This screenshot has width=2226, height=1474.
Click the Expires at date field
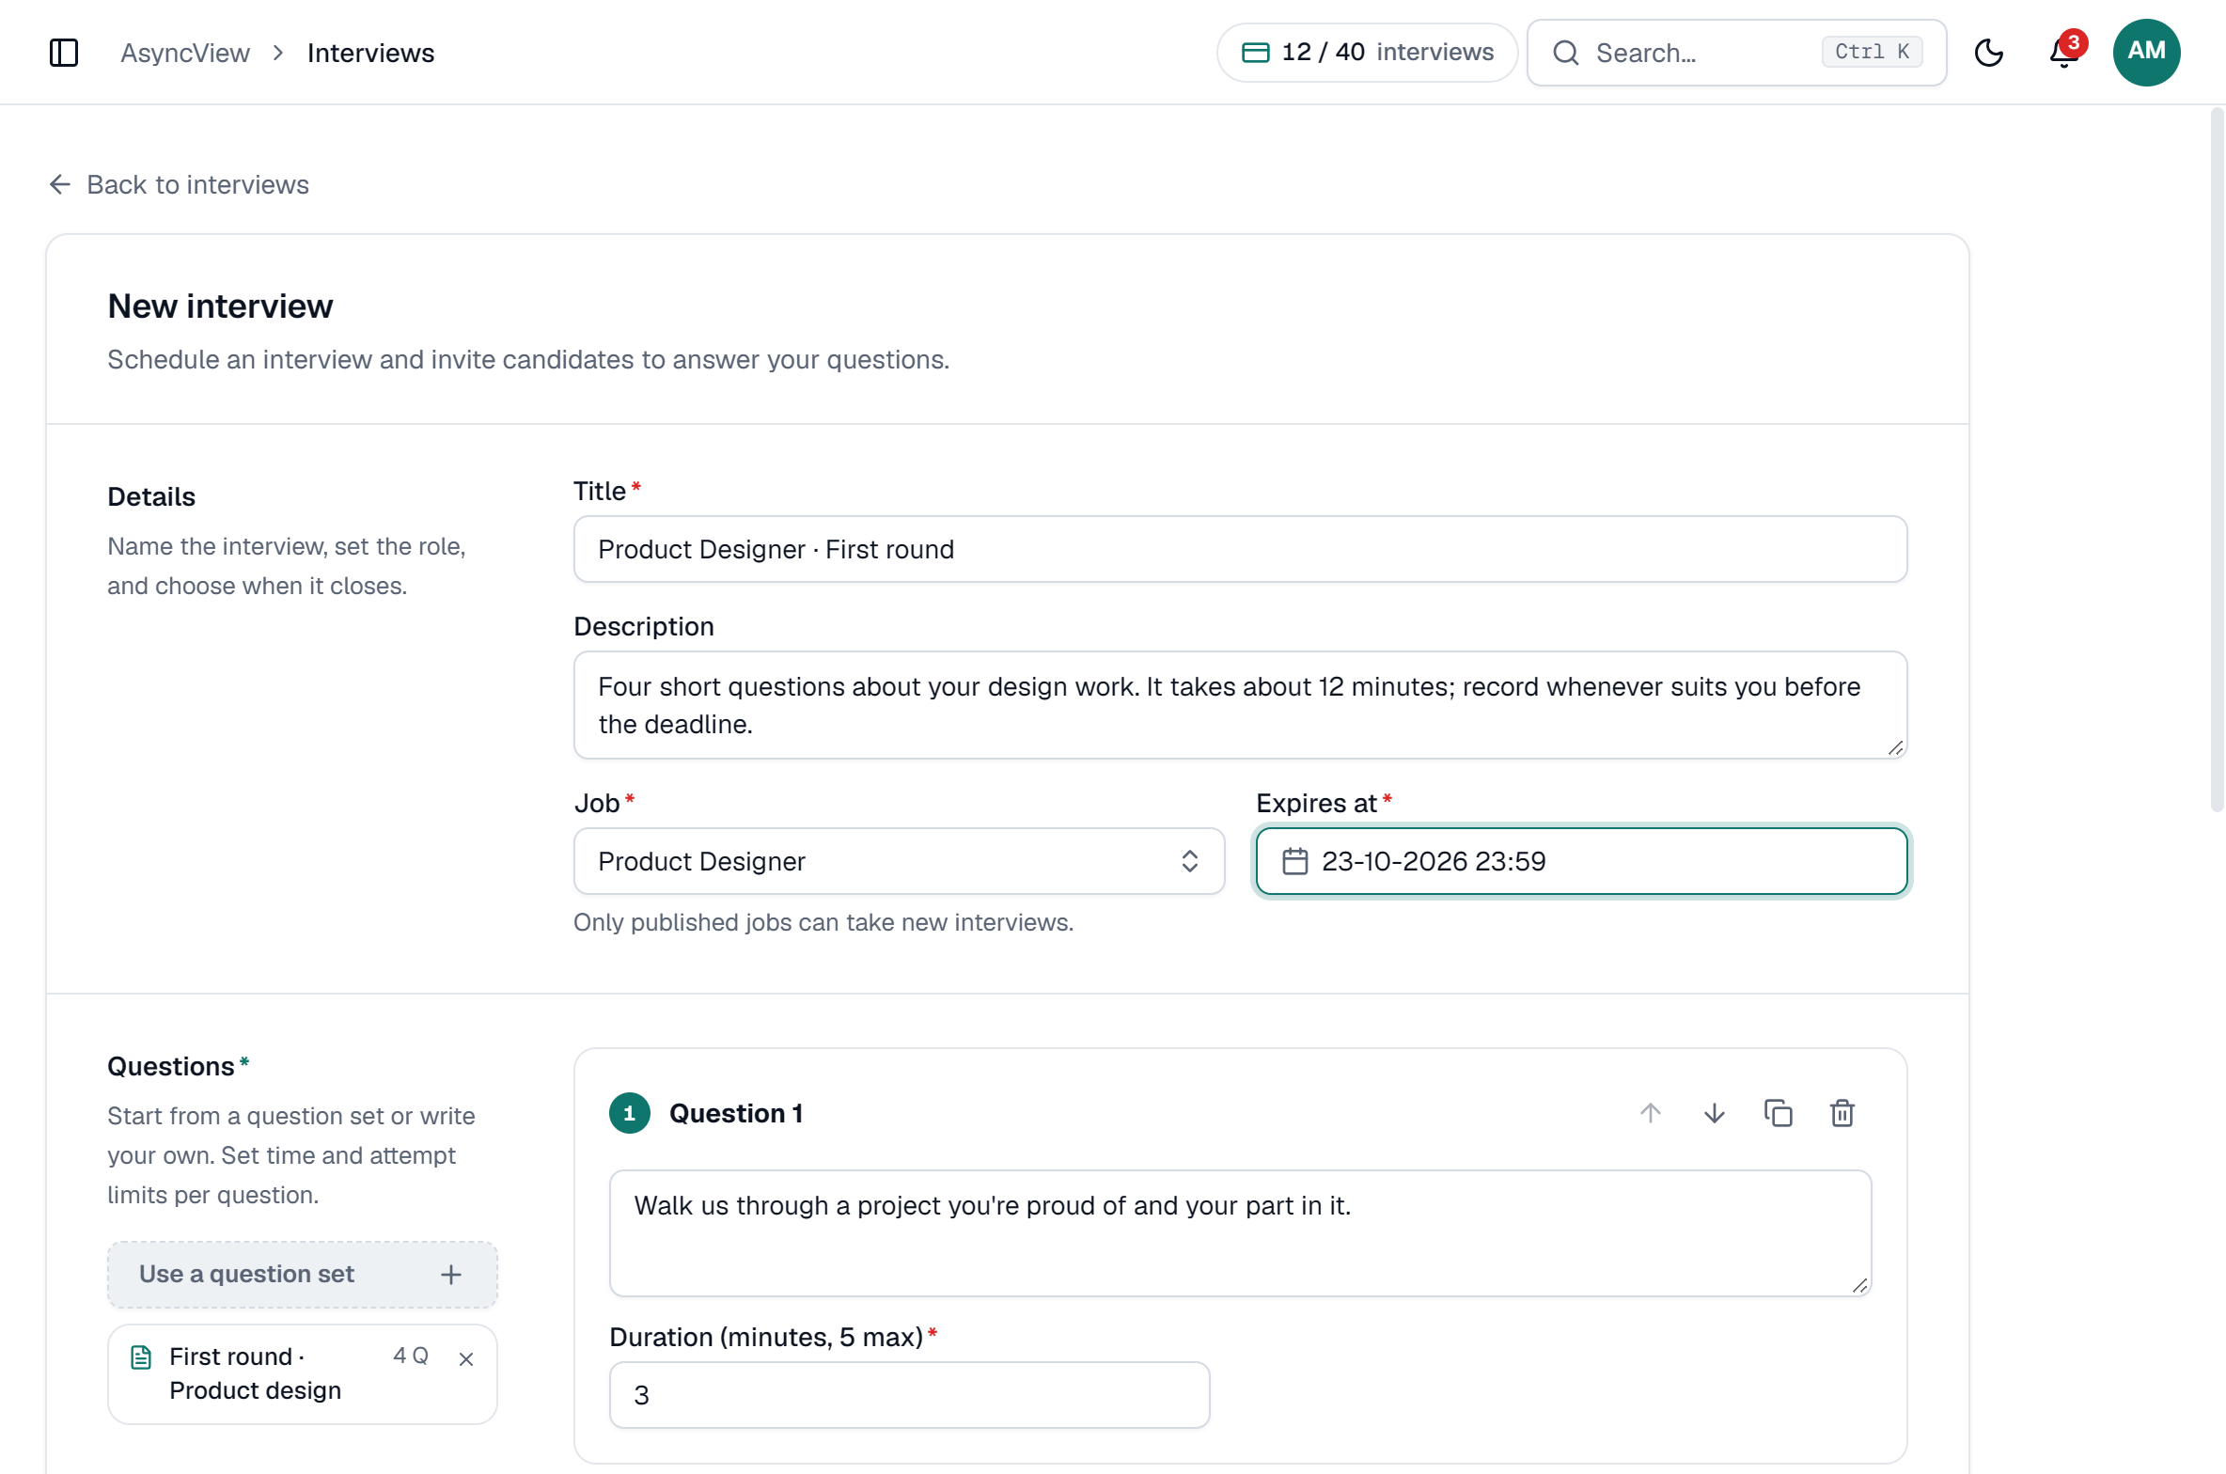tap(1581, 861)
